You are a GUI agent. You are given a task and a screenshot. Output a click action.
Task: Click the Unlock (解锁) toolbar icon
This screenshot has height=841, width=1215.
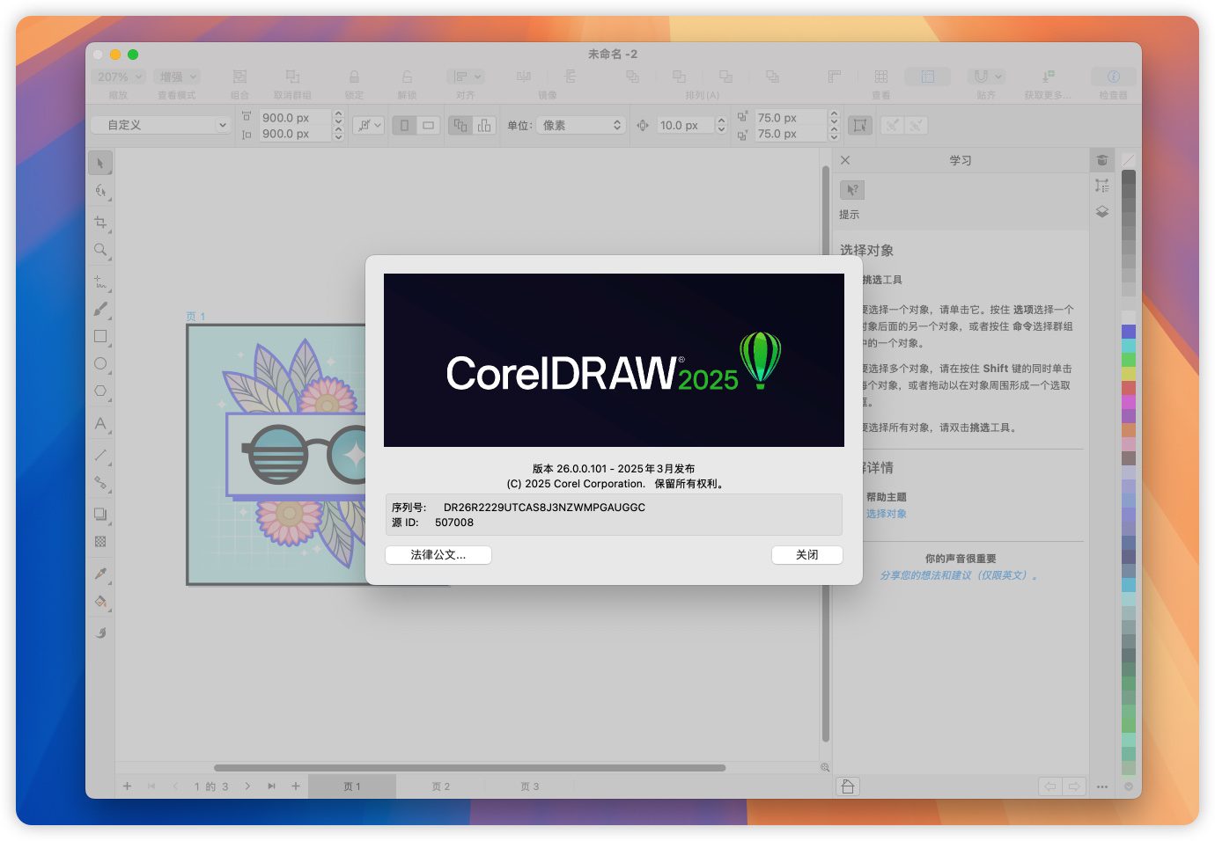(407, 77)
